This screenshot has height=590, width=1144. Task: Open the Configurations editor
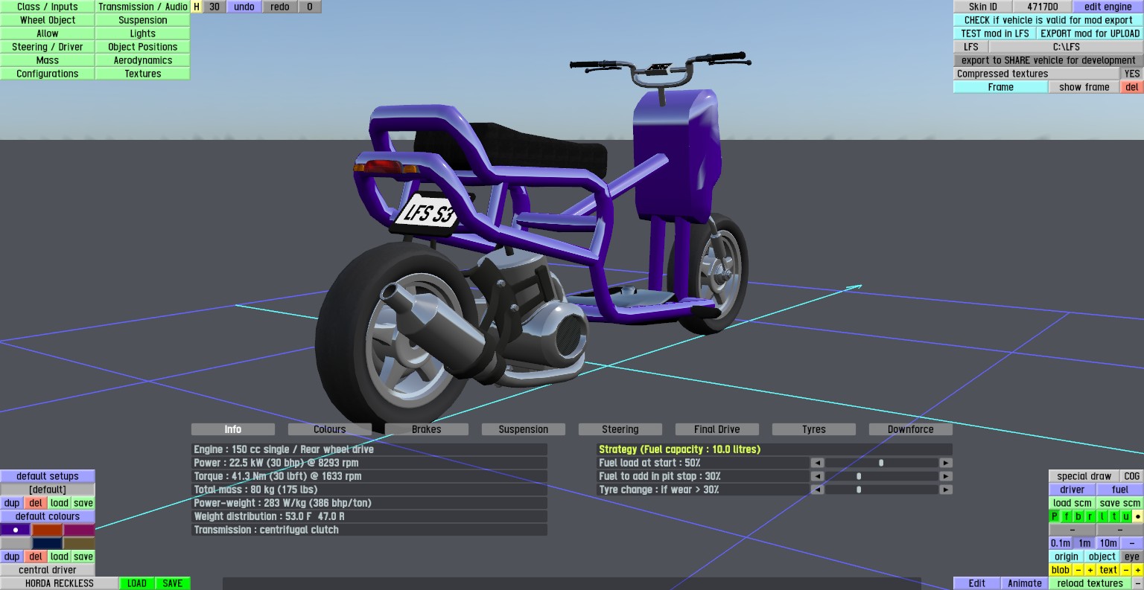(48, 74)
